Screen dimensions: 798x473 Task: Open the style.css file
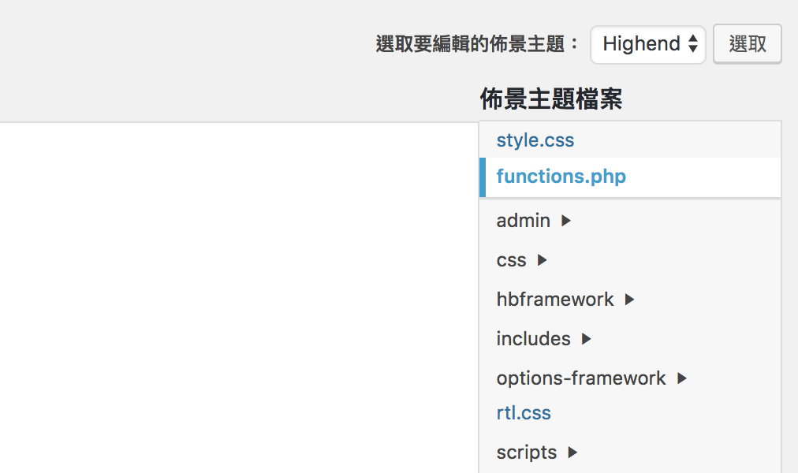coord(535,140)
